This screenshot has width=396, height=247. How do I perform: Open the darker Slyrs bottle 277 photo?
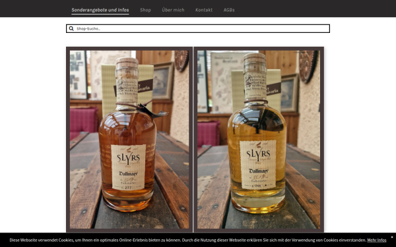(x=129, y=140)
